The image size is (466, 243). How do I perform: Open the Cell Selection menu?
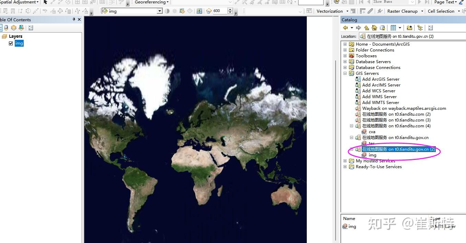pyautogui.click(x=441, y=11)
